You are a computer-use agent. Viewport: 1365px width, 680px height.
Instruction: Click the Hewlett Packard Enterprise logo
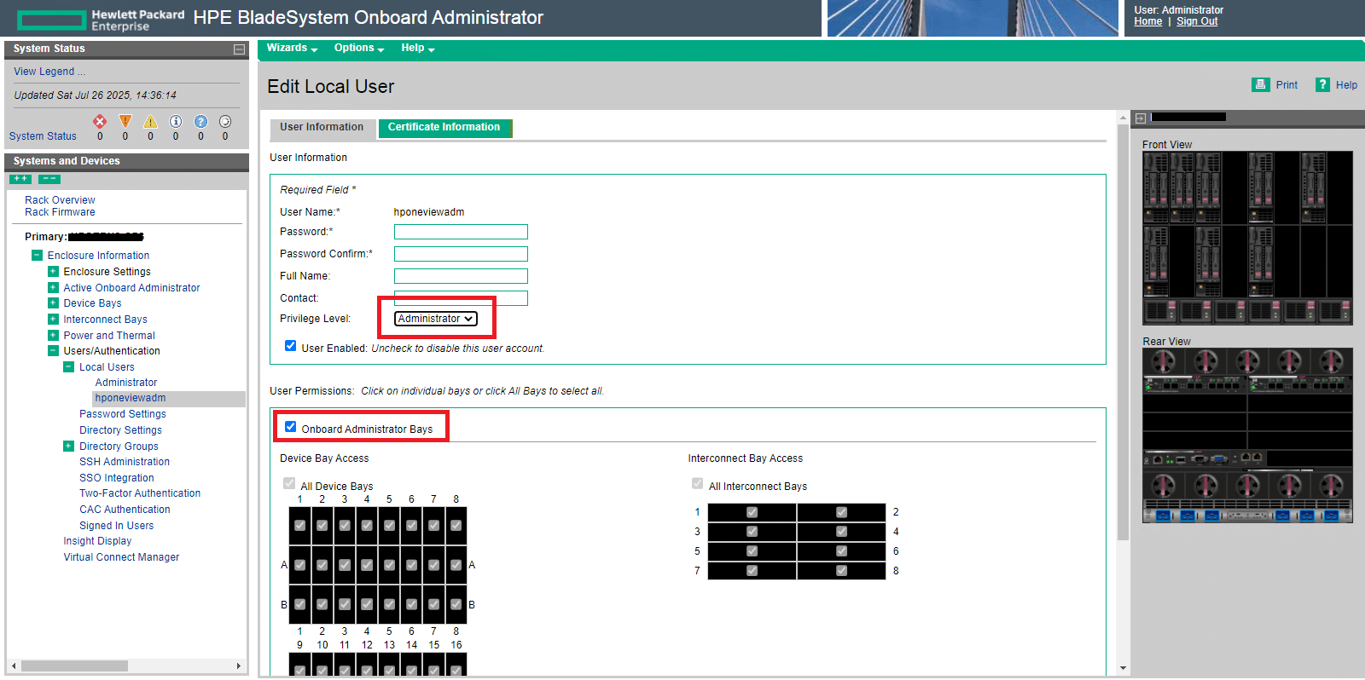(x=101, y=19)
